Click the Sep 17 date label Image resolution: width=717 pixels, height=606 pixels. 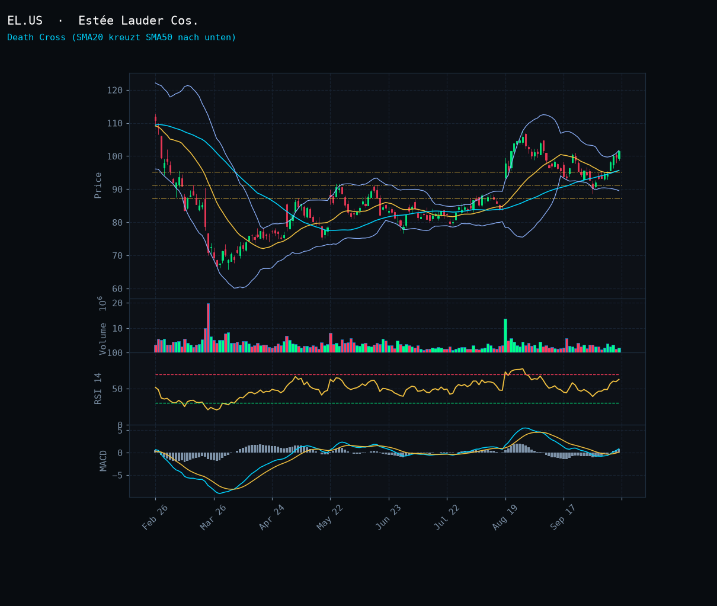click(x=564, y=518)
